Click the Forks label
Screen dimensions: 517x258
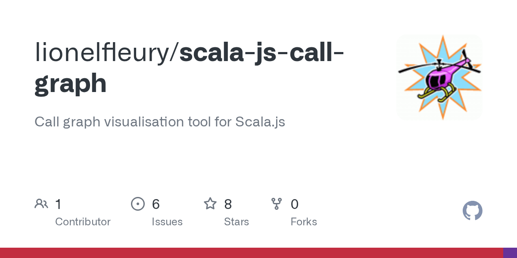coord(304,222)
